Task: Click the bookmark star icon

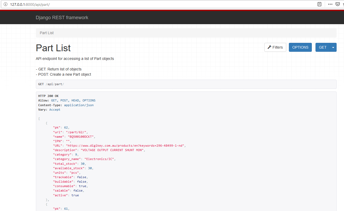Action: (343, 4)
